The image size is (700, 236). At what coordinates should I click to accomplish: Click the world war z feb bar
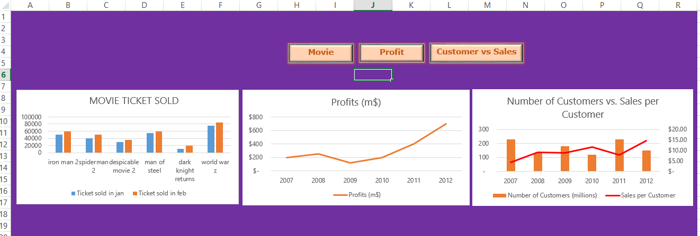[x=219, y=137]
